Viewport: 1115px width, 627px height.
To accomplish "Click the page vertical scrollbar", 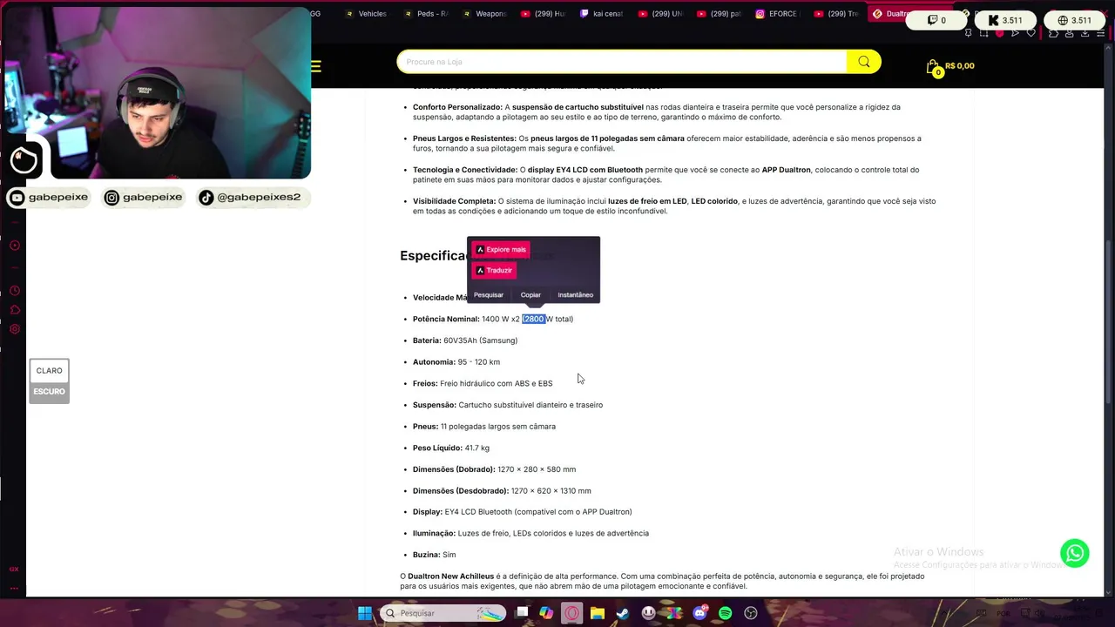I will tap(1109, 322).
